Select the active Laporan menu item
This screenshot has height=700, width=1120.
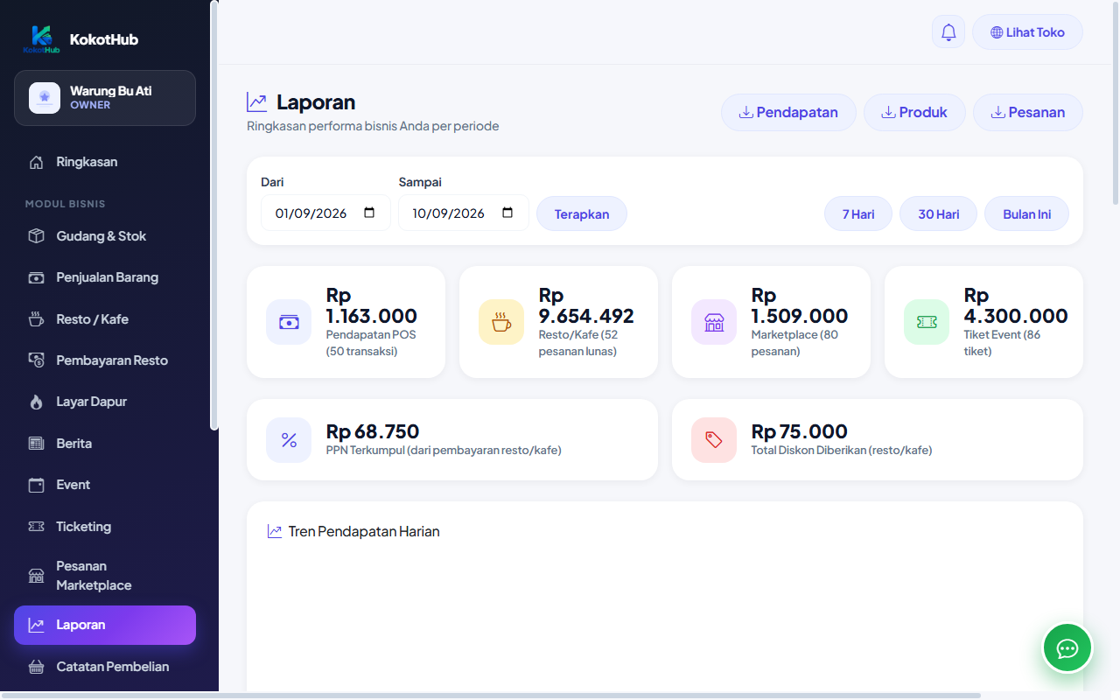105,625
